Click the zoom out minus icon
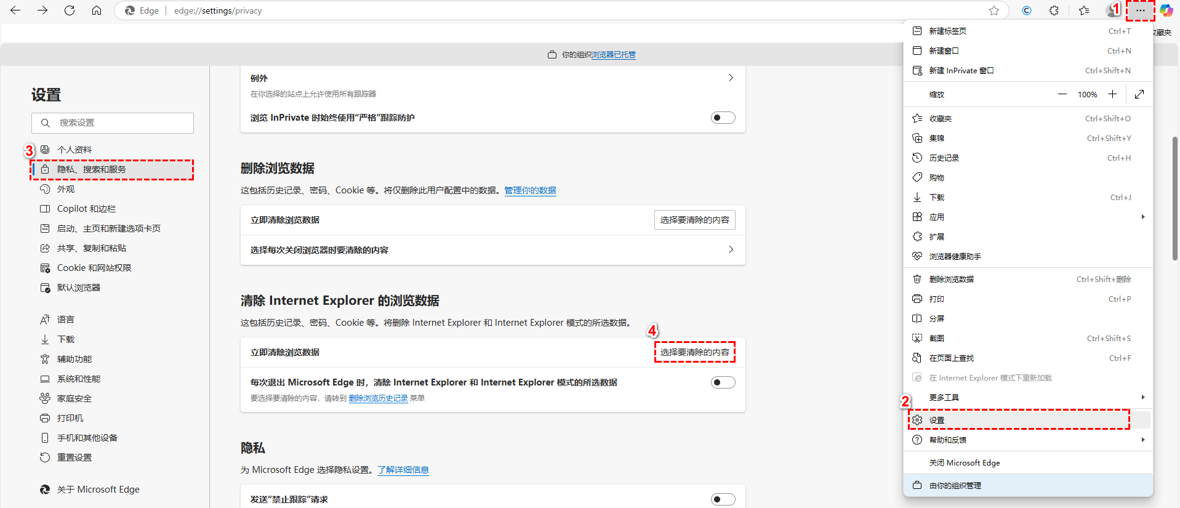This screenshot has height=508, width=1180. pyautogui.click(x=1062, y=94)
